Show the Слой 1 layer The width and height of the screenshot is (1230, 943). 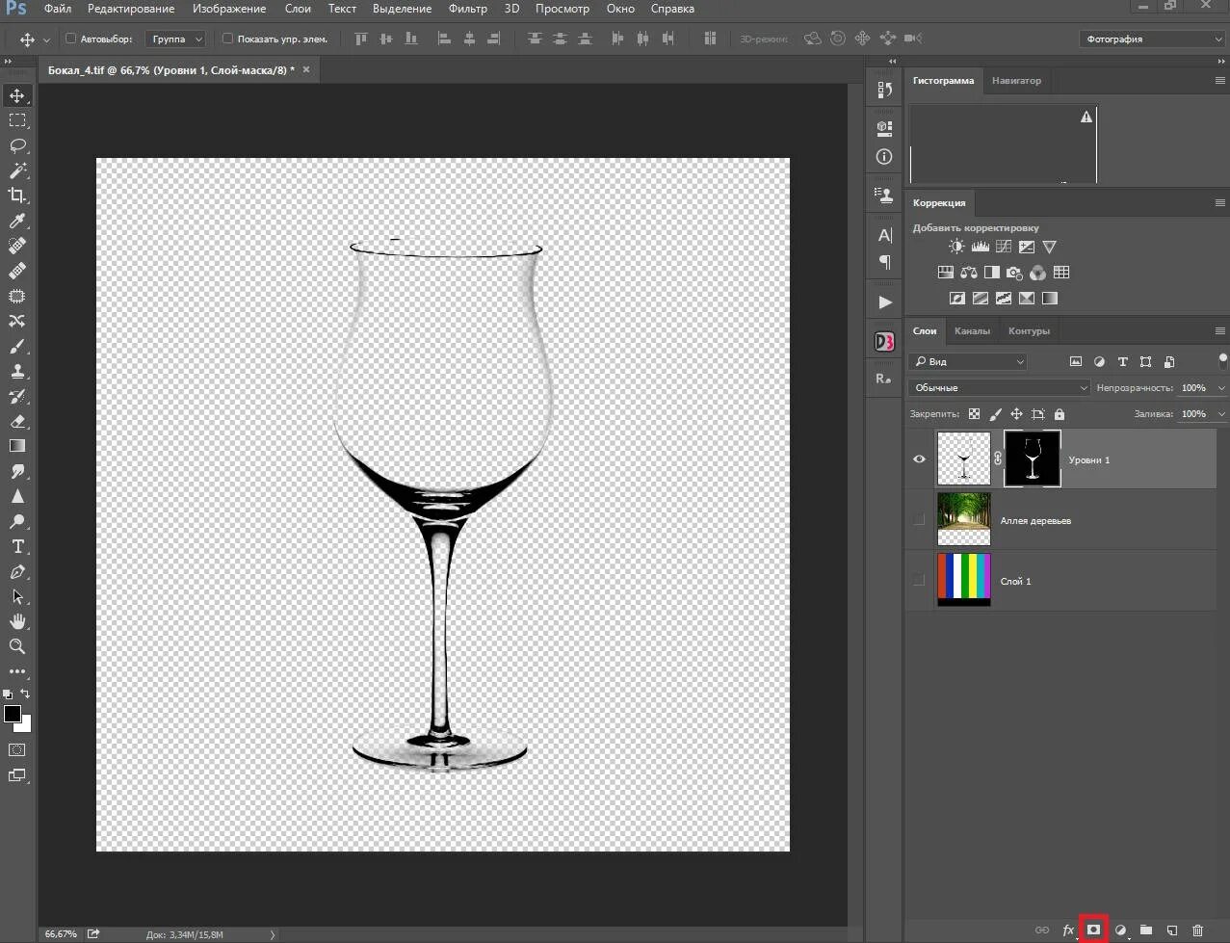point(919,580)
